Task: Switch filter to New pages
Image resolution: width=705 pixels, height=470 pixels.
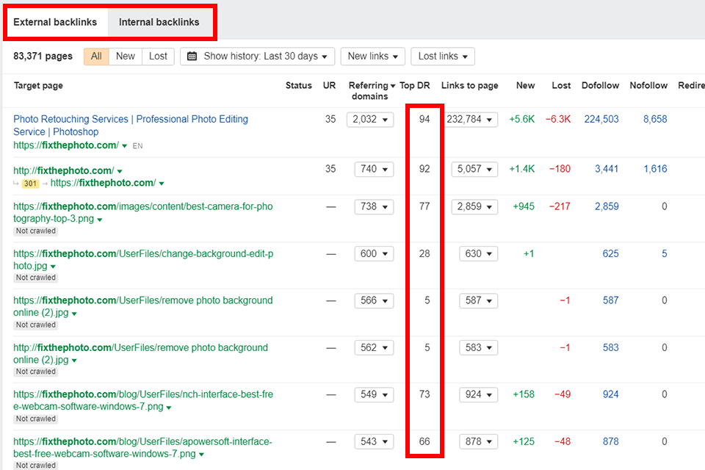Action: [126, 57]
